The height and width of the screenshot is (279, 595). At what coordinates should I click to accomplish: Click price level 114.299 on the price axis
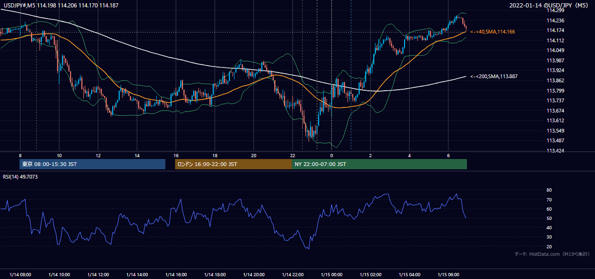pos(556,10)
